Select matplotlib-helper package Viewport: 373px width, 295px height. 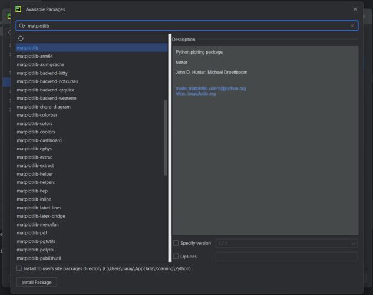(x=91, y=174)
